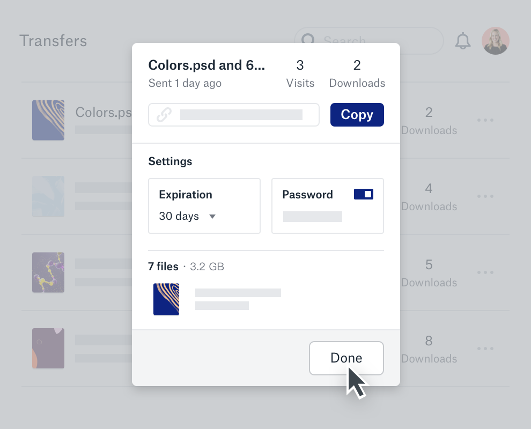The height and width of the screenshot is (429, 531).
Task: Select the mauve abstract transfer thumbnail
Action: 48,349
